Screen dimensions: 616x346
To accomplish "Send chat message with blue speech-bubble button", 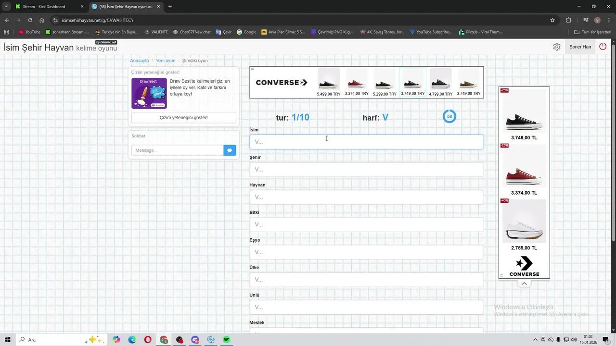I will 230,150.
